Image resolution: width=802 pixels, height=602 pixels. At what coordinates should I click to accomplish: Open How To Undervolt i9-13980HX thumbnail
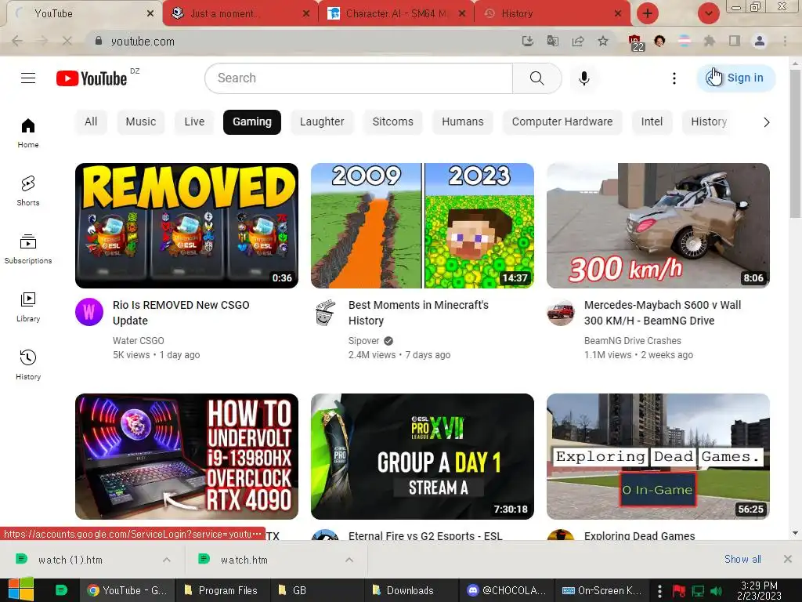pos(186,457)
